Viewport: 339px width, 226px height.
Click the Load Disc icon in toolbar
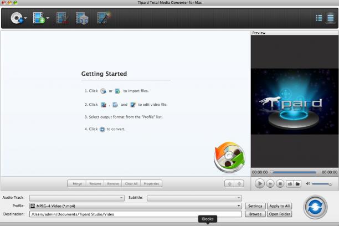click(17, 18)
